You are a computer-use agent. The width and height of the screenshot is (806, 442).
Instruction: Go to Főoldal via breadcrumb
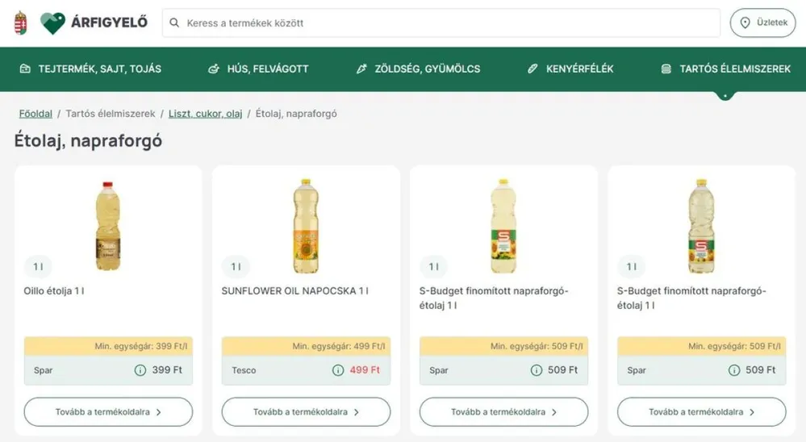(x=35, y=114)
